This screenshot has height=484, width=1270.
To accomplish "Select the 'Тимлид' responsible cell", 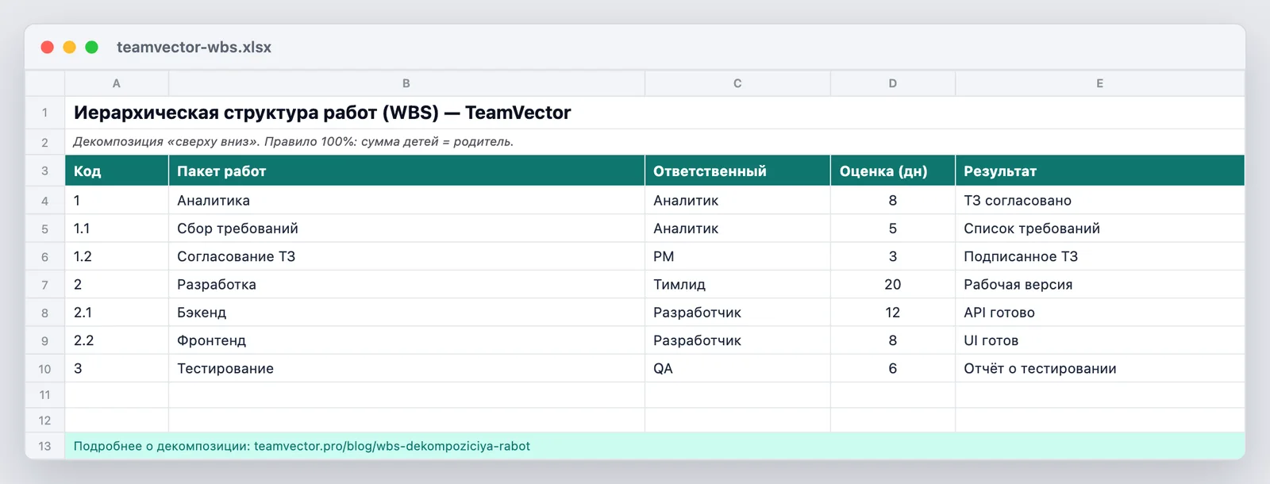I will pos(737,284).
